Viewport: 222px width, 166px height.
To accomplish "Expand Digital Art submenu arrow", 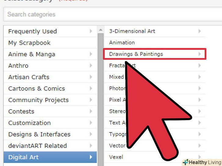I will (91, 157).
